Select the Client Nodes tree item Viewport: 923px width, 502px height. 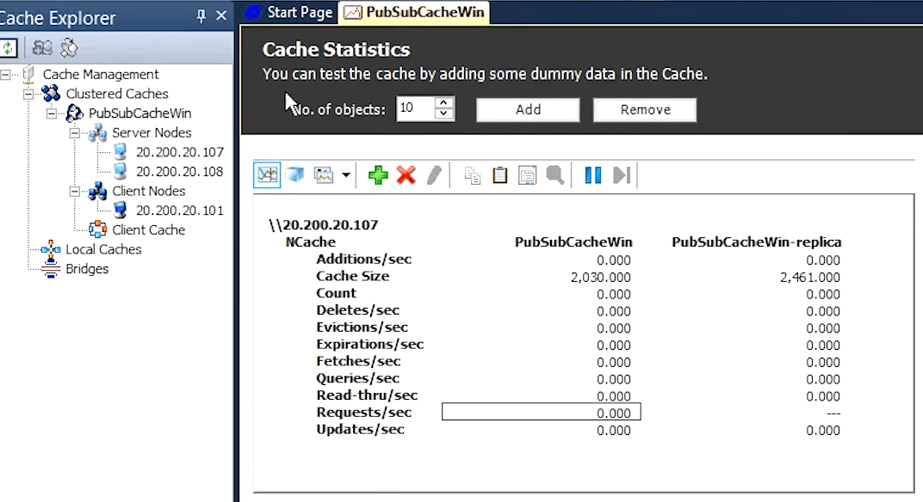(149, 191)
